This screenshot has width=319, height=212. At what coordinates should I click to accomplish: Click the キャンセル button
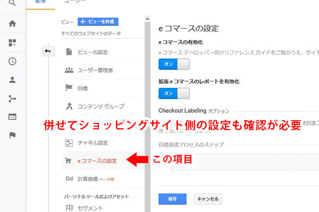(x=207, y=199)
